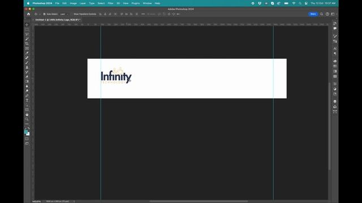Select the Brush tool
Screen dimensions: 362x203
[27, 63]
